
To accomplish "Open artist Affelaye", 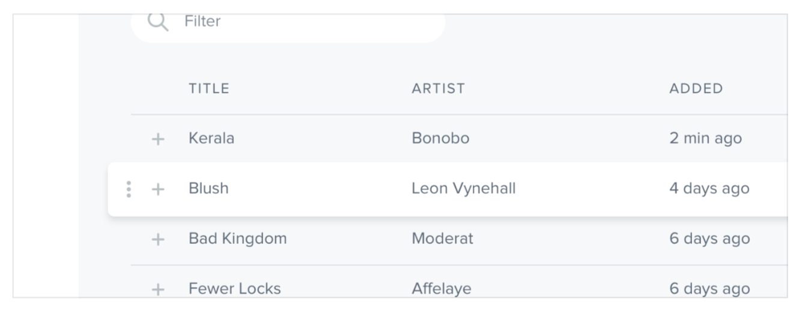I will pos(442,289).
